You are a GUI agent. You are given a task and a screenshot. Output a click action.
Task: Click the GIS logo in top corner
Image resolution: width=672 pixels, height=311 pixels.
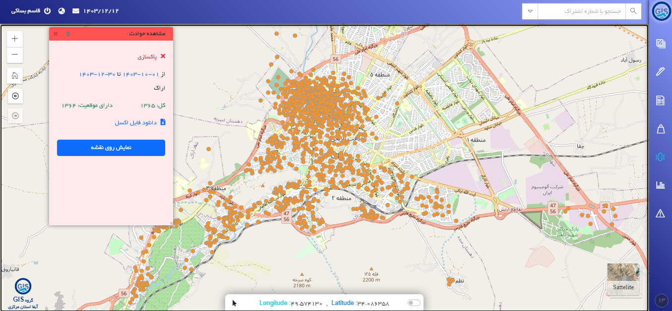[661, 11]
